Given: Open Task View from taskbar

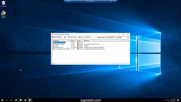Looking at the screenshot, I should pos(11,100).
